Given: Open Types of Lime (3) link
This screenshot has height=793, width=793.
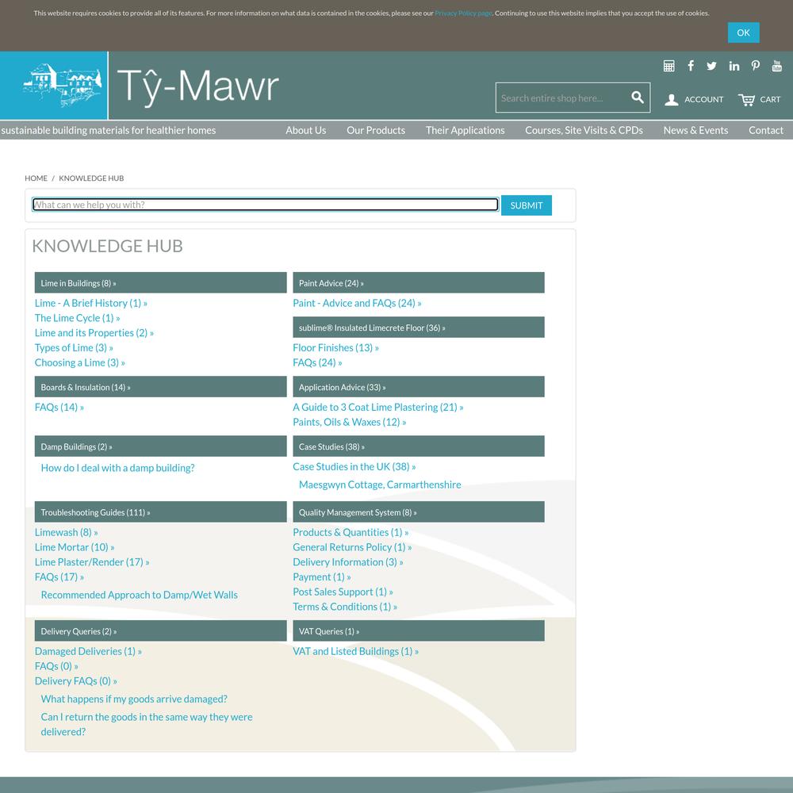Looking at the screenshot, I should 74,347.
